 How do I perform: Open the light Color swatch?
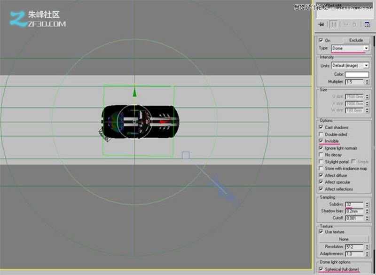[357, 74]
